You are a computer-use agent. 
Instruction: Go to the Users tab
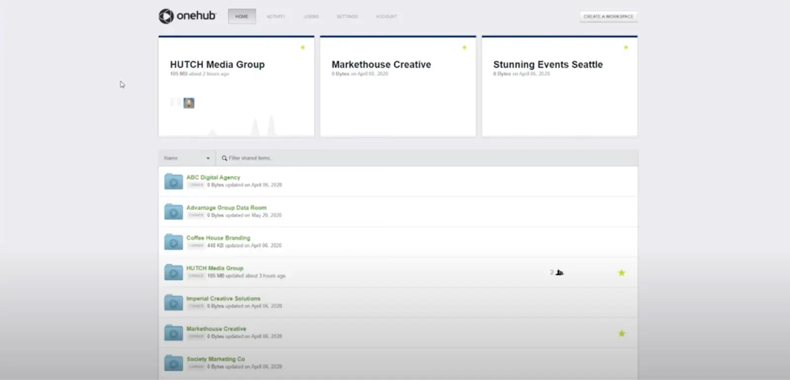311,16
